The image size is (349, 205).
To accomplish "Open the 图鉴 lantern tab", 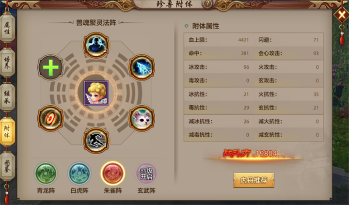I will 7,166.
